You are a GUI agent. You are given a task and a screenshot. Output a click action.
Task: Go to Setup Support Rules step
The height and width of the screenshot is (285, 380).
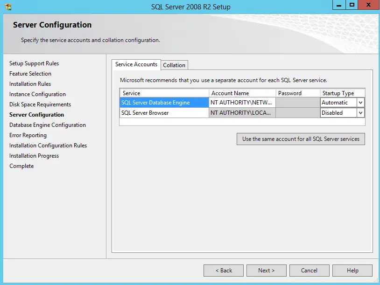pyautogui.click(x=35, y=63)
